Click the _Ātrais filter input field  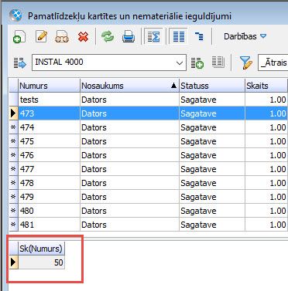coord(273,63)
